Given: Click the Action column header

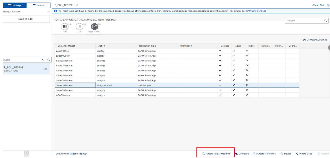Looking at the screenshot, I should click(x=116, y=46).
